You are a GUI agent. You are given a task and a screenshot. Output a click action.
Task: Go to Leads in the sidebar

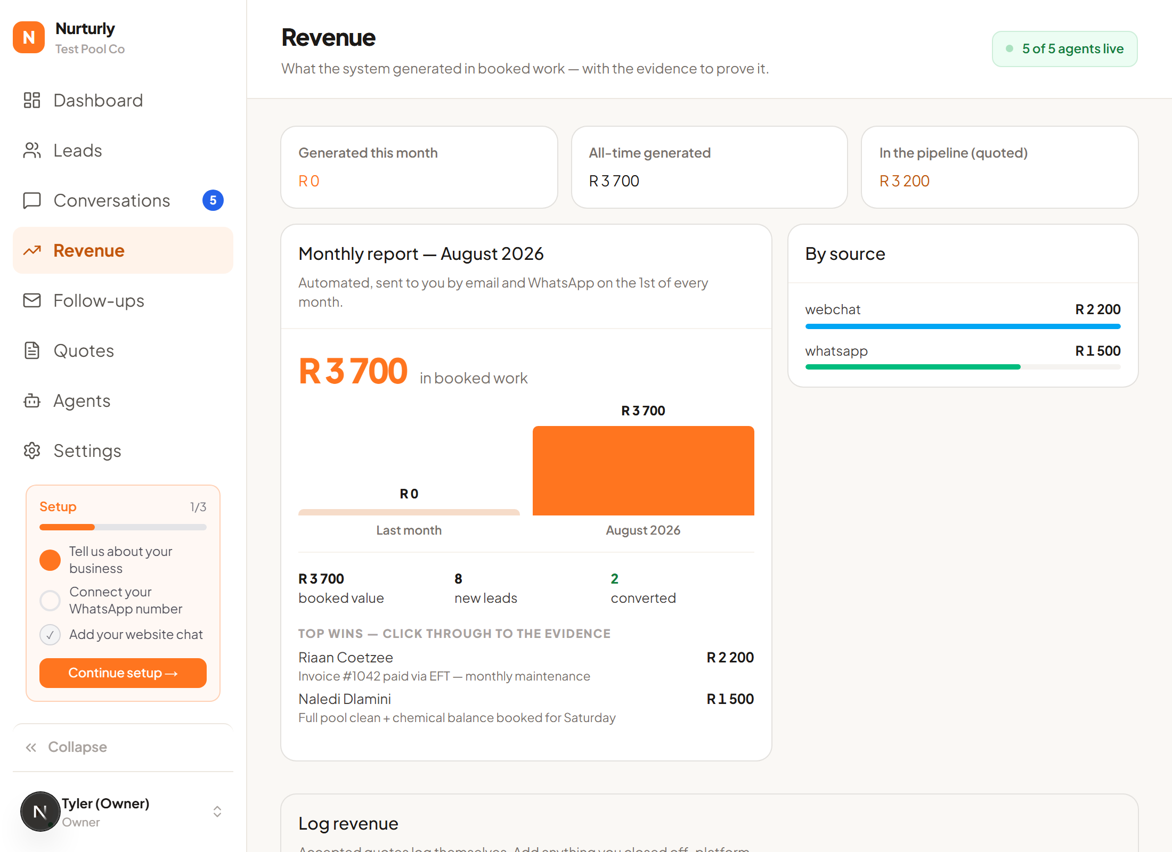pos(123,150)
